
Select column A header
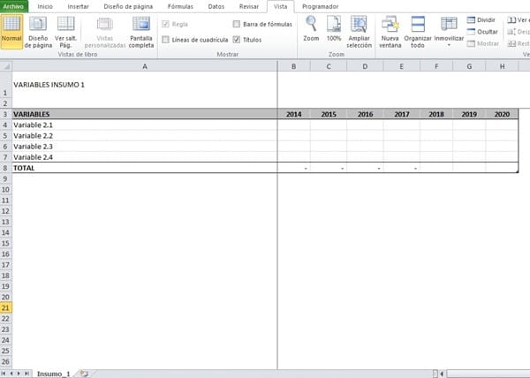click(x=145, y=66)
